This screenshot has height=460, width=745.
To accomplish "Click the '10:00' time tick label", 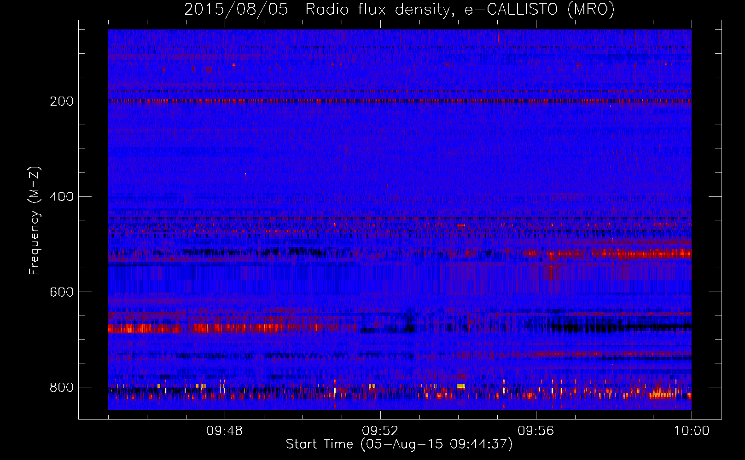I will tap(692, 431).
